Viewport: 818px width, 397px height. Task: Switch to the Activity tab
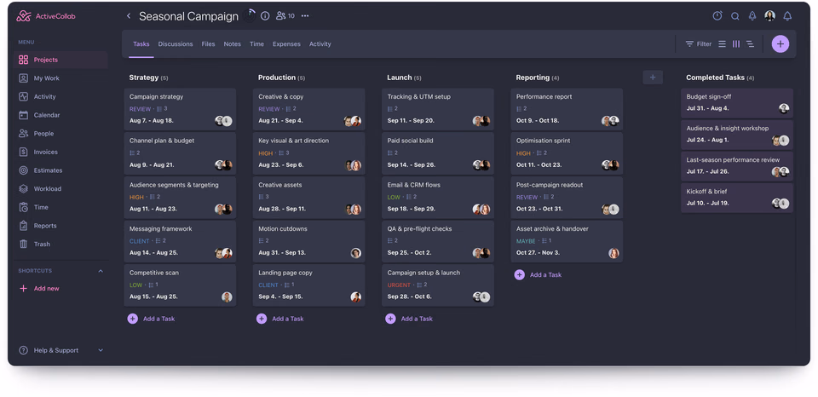[320, 44]
